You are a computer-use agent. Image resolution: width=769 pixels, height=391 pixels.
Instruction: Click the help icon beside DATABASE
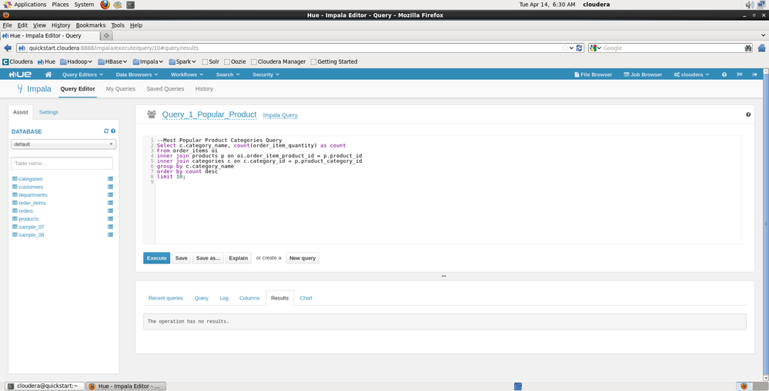tap(113, 131)
